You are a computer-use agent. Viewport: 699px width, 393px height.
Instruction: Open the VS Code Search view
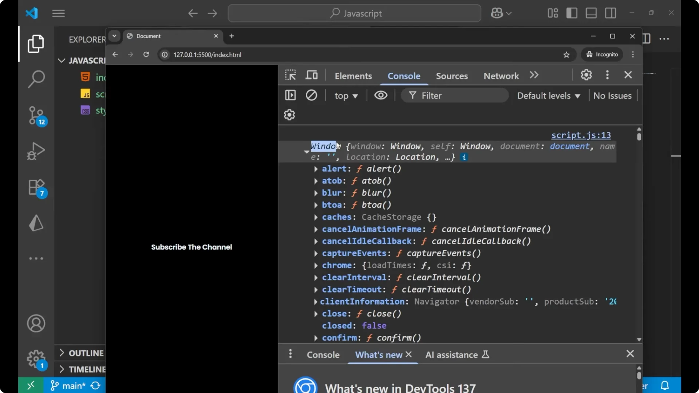coord(36,79)
